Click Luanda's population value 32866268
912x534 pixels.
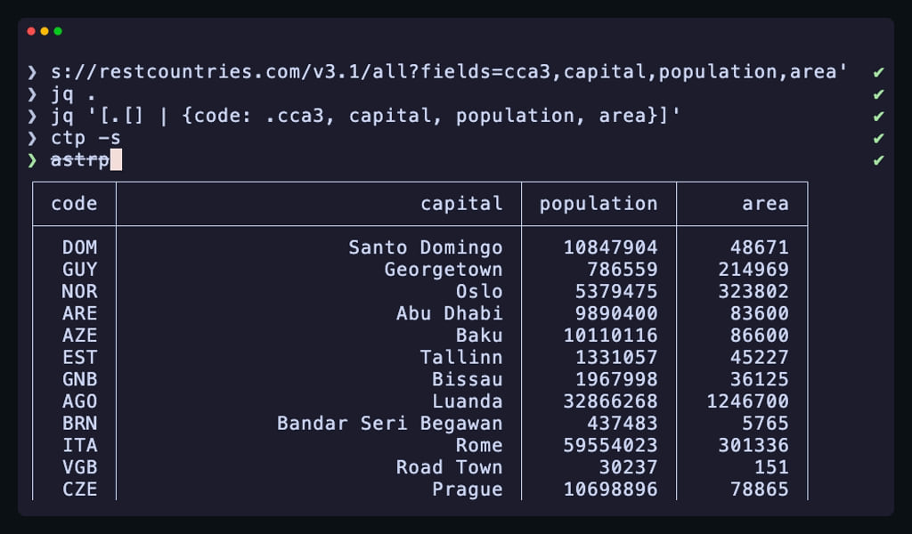click(x=610, y=401)
